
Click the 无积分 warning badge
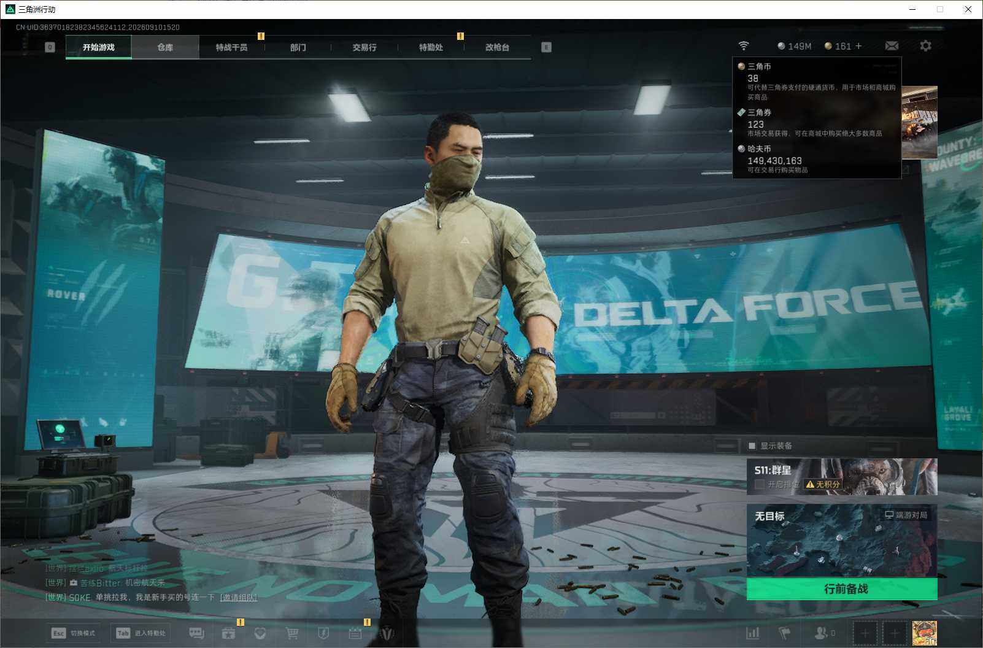pos(823,484)
